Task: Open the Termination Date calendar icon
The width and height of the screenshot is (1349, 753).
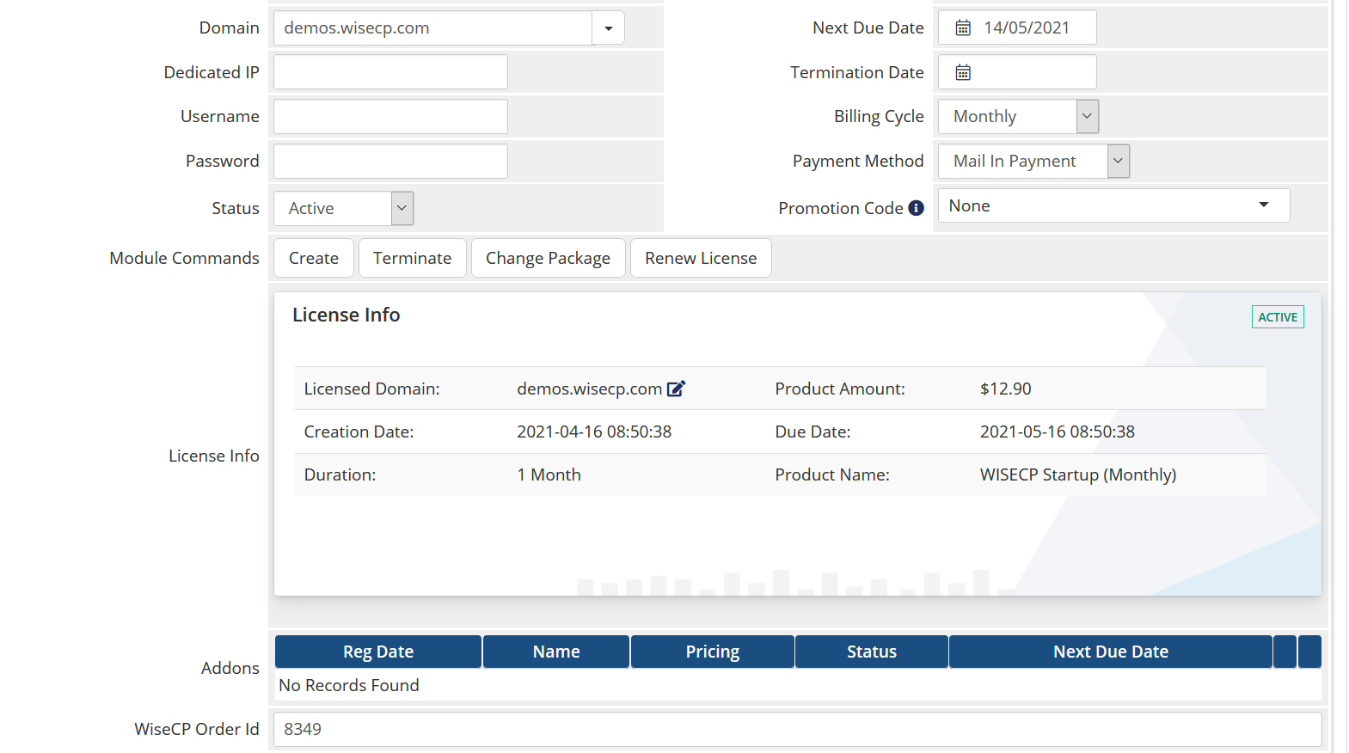Action: click(963, 73)
